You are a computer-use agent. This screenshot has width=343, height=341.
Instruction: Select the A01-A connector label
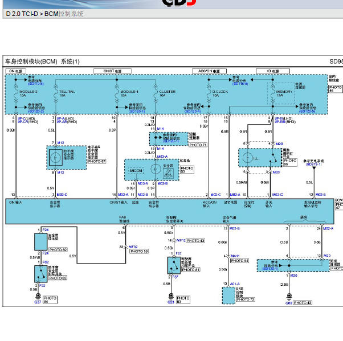(235, 284)
